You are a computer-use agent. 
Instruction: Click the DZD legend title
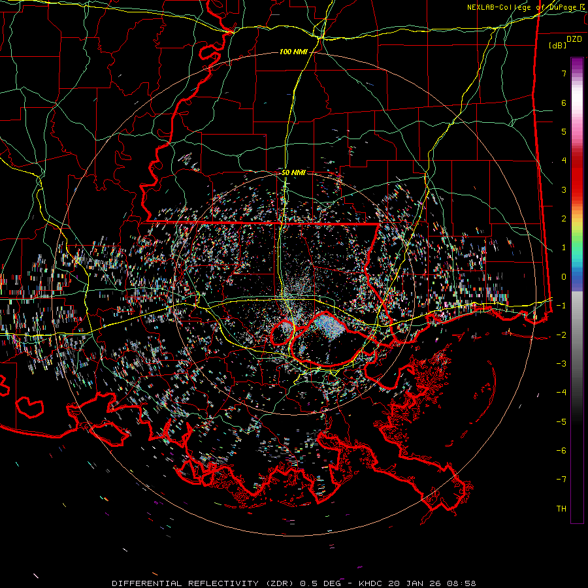574,39
